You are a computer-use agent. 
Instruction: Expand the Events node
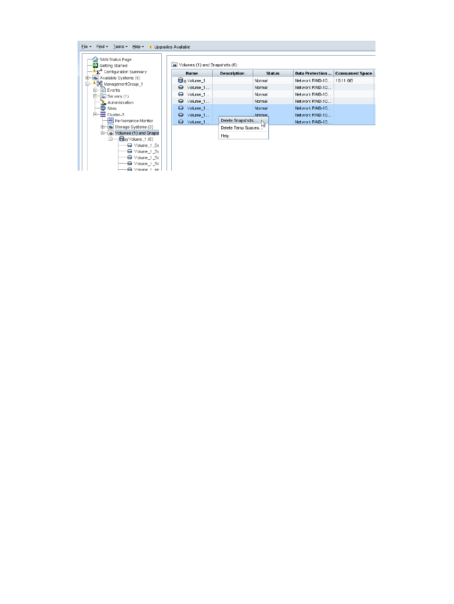click(95, 90)
